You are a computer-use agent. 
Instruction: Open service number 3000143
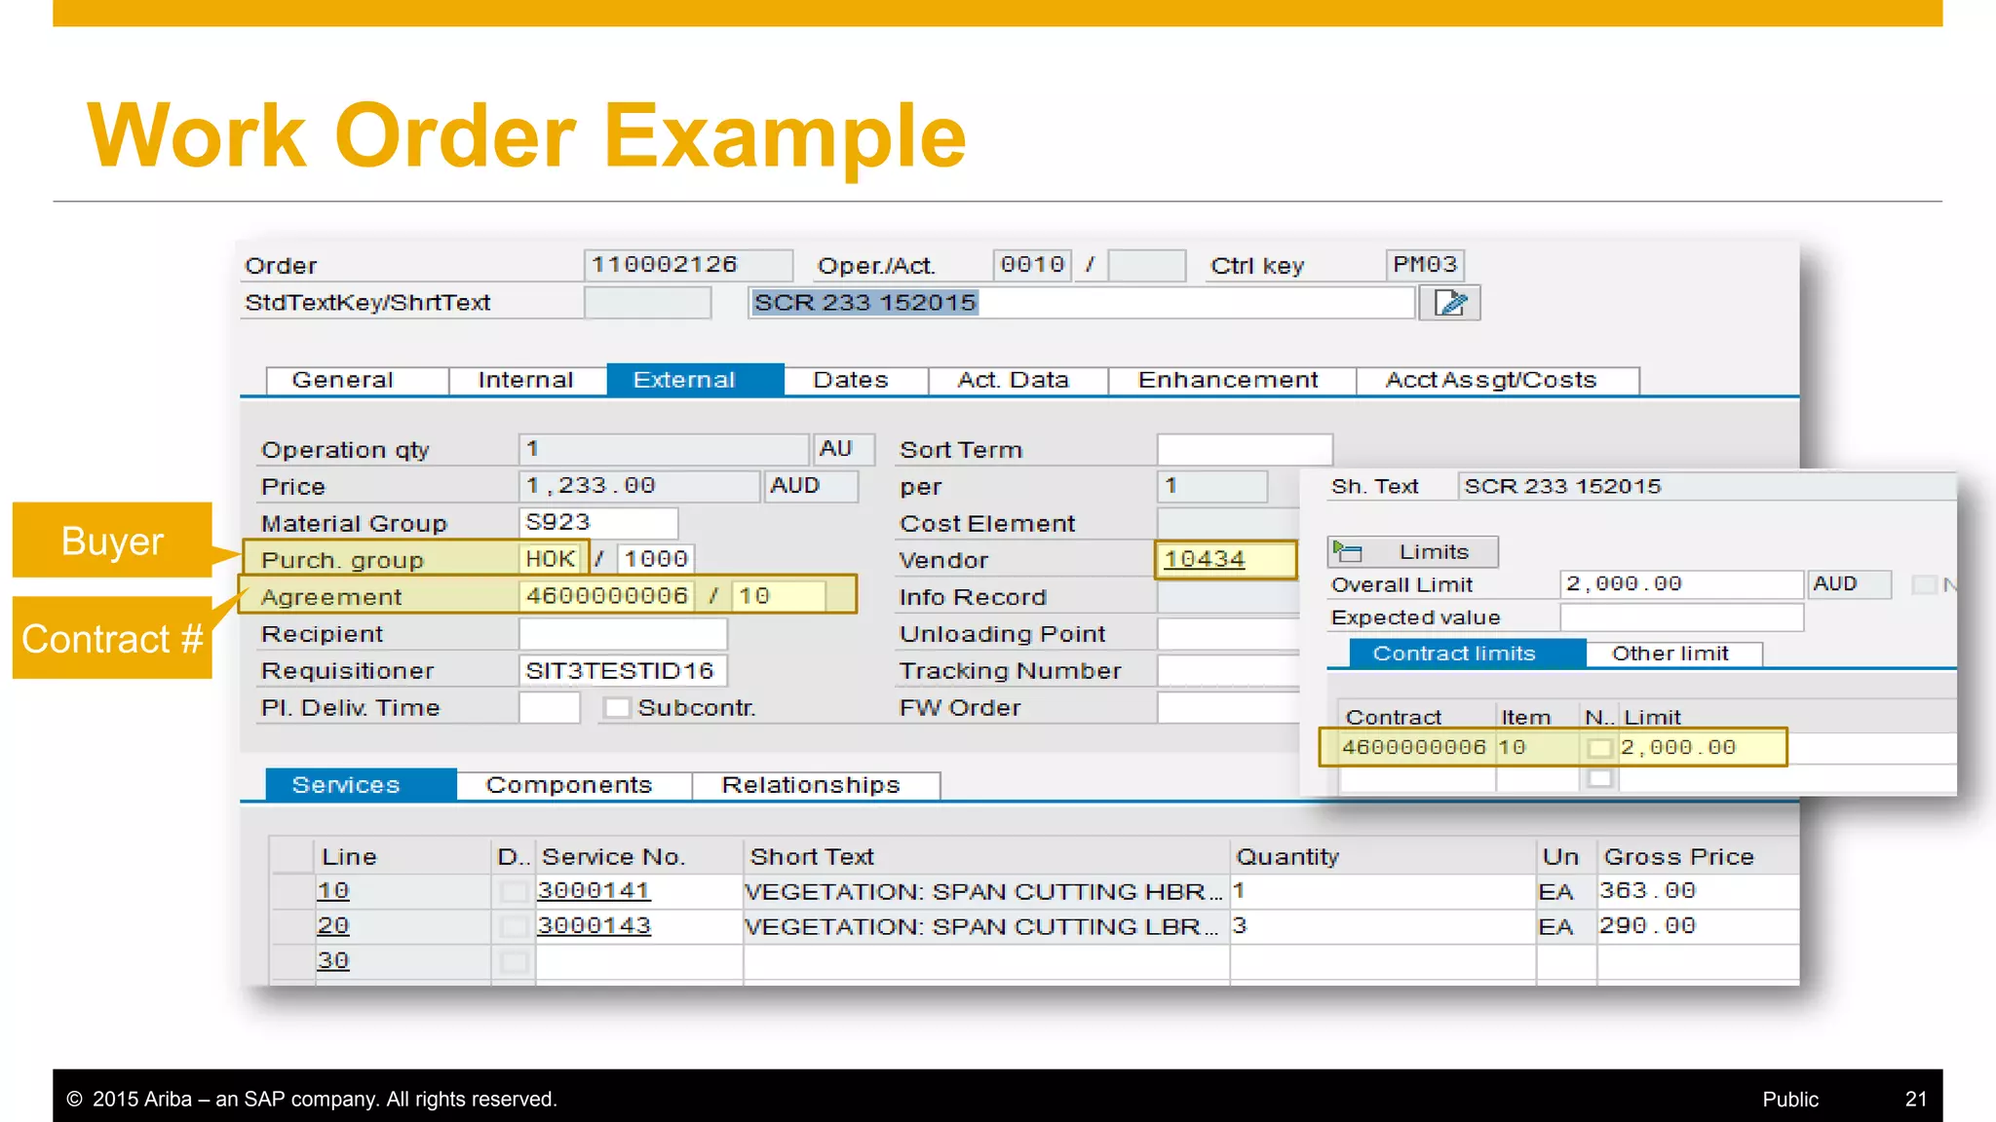594,926
